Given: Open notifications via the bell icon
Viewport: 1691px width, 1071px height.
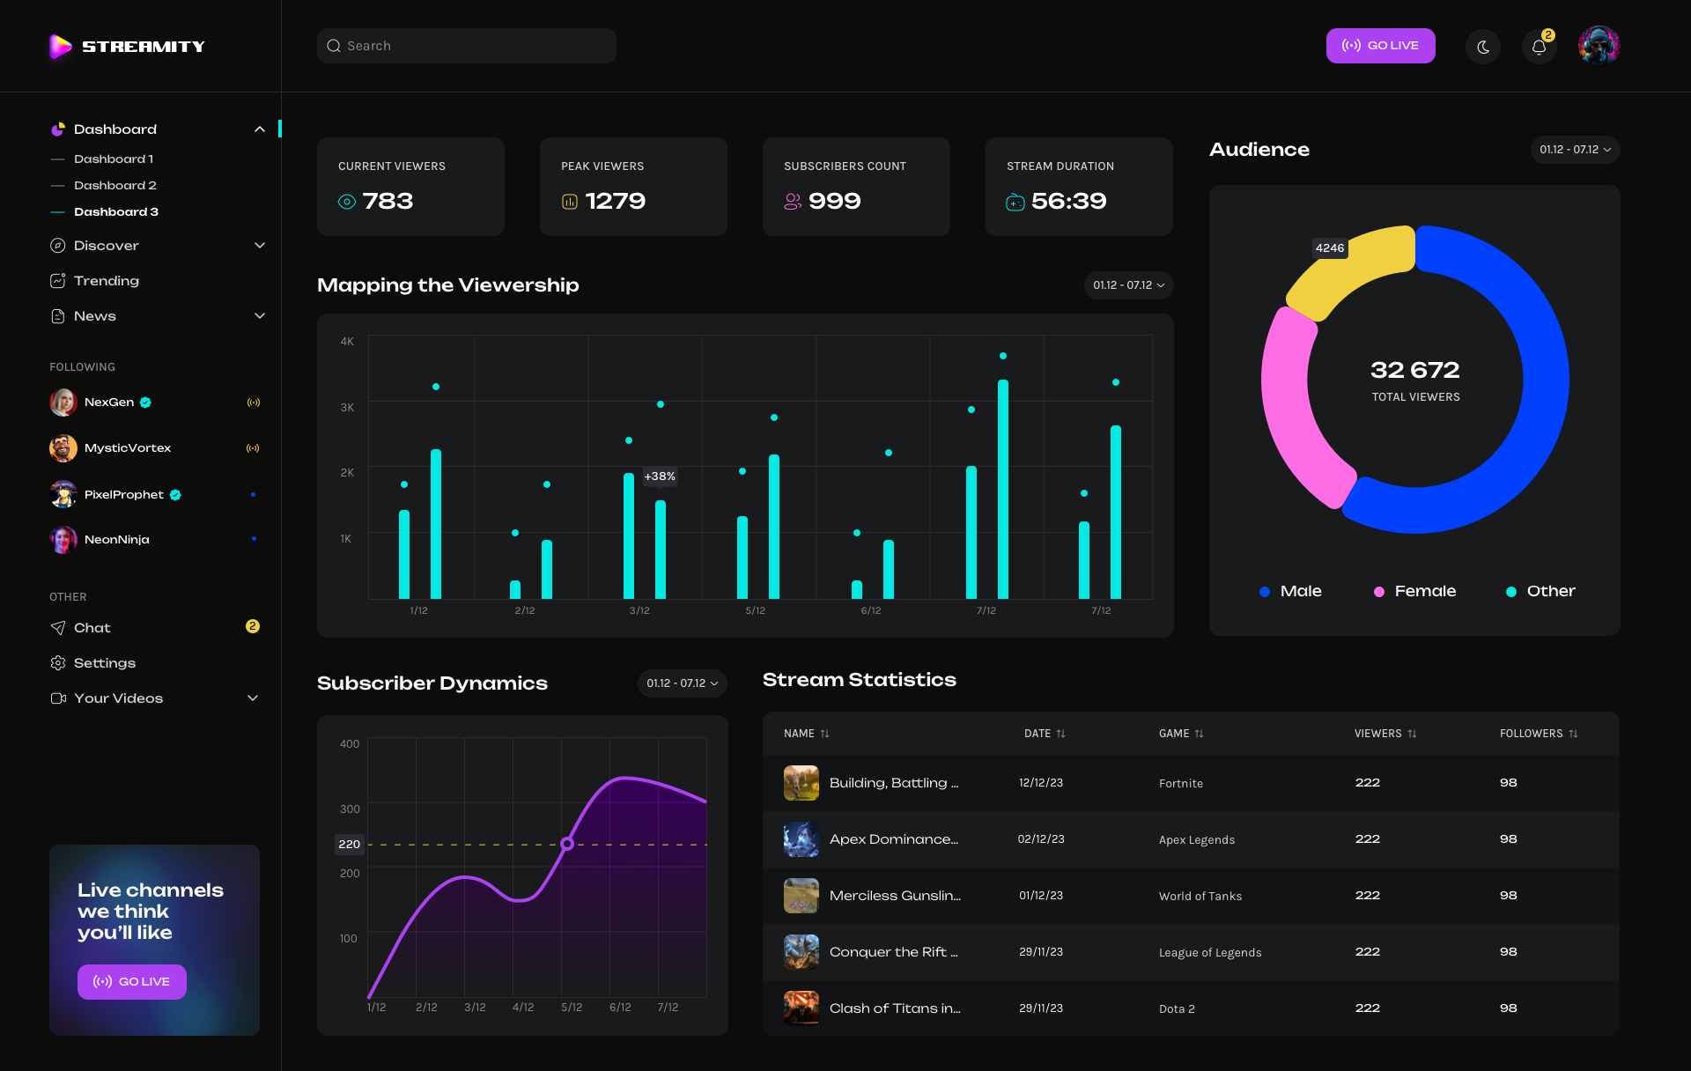Looking at the screenshot, I should (x=1539, y=46).
